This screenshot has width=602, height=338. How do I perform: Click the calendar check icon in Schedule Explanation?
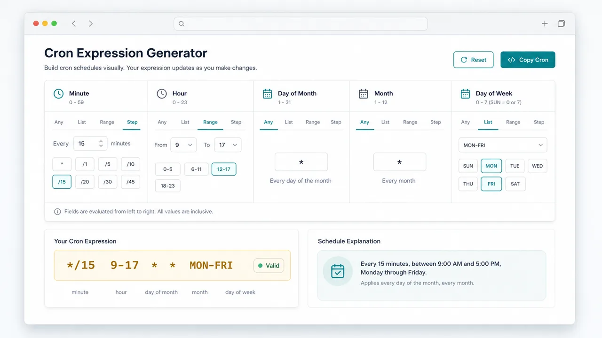pos(338,271)
